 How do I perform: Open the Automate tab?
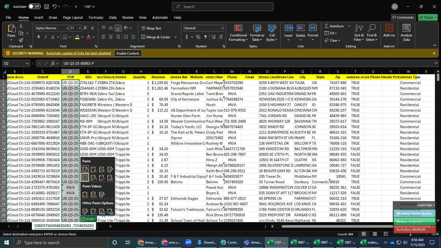[160, 17]
